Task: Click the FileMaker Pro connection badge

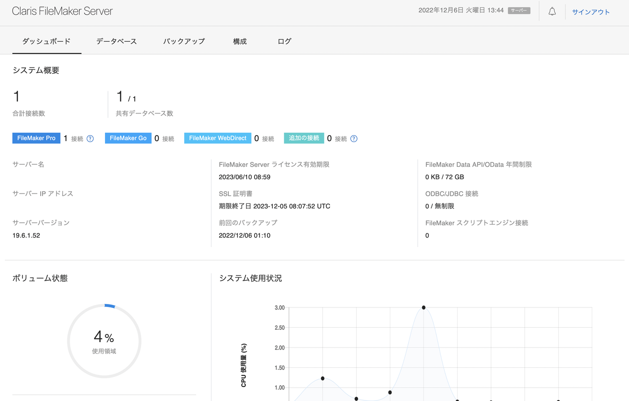Action: [36, 138]
